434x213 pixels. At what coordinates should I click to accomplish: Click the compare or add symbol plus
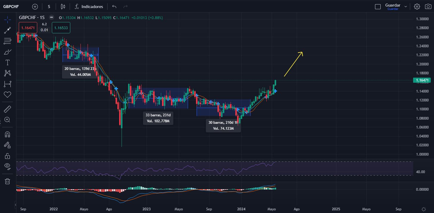point(35,6)
